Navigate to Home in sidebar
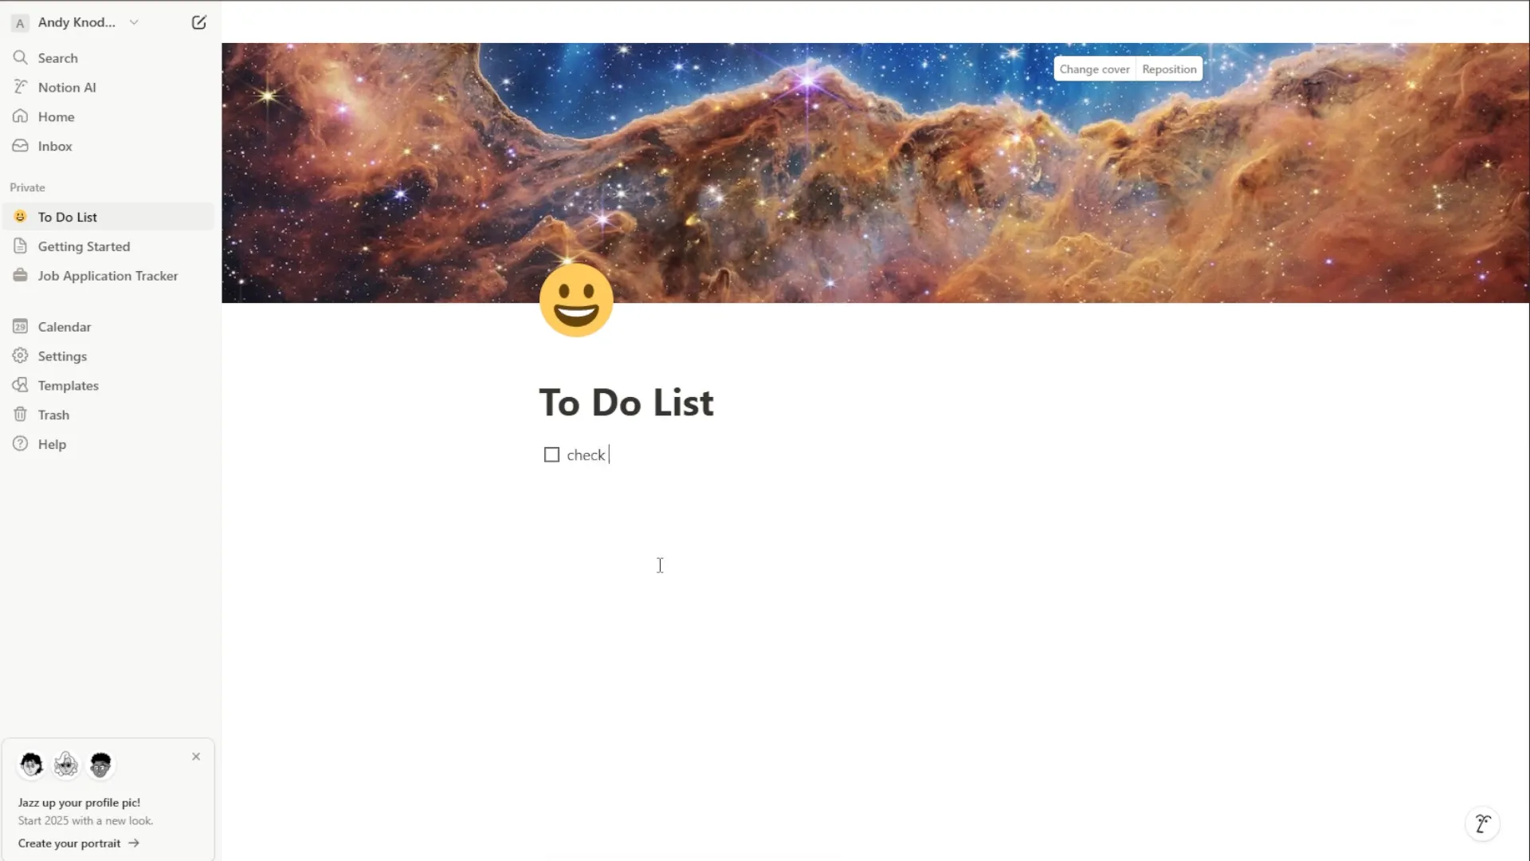 [x=56, y=116]
